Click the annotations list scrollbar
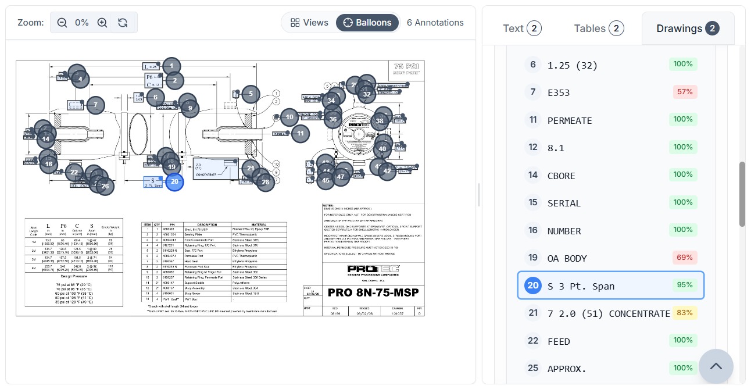 (x=742, y=195)
